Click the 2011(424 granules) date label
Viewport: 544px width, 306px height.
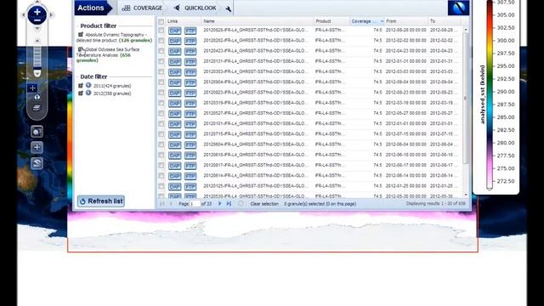coord(112,86)
